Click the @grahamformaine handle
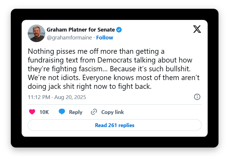The height and width of the screenshot is (156, 229). (69, 38)
